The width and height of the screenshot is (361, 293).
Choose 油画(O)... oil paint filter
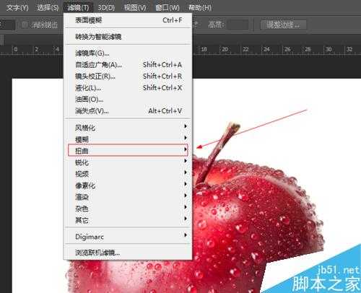pyautogui.click(x=128, y=100)
